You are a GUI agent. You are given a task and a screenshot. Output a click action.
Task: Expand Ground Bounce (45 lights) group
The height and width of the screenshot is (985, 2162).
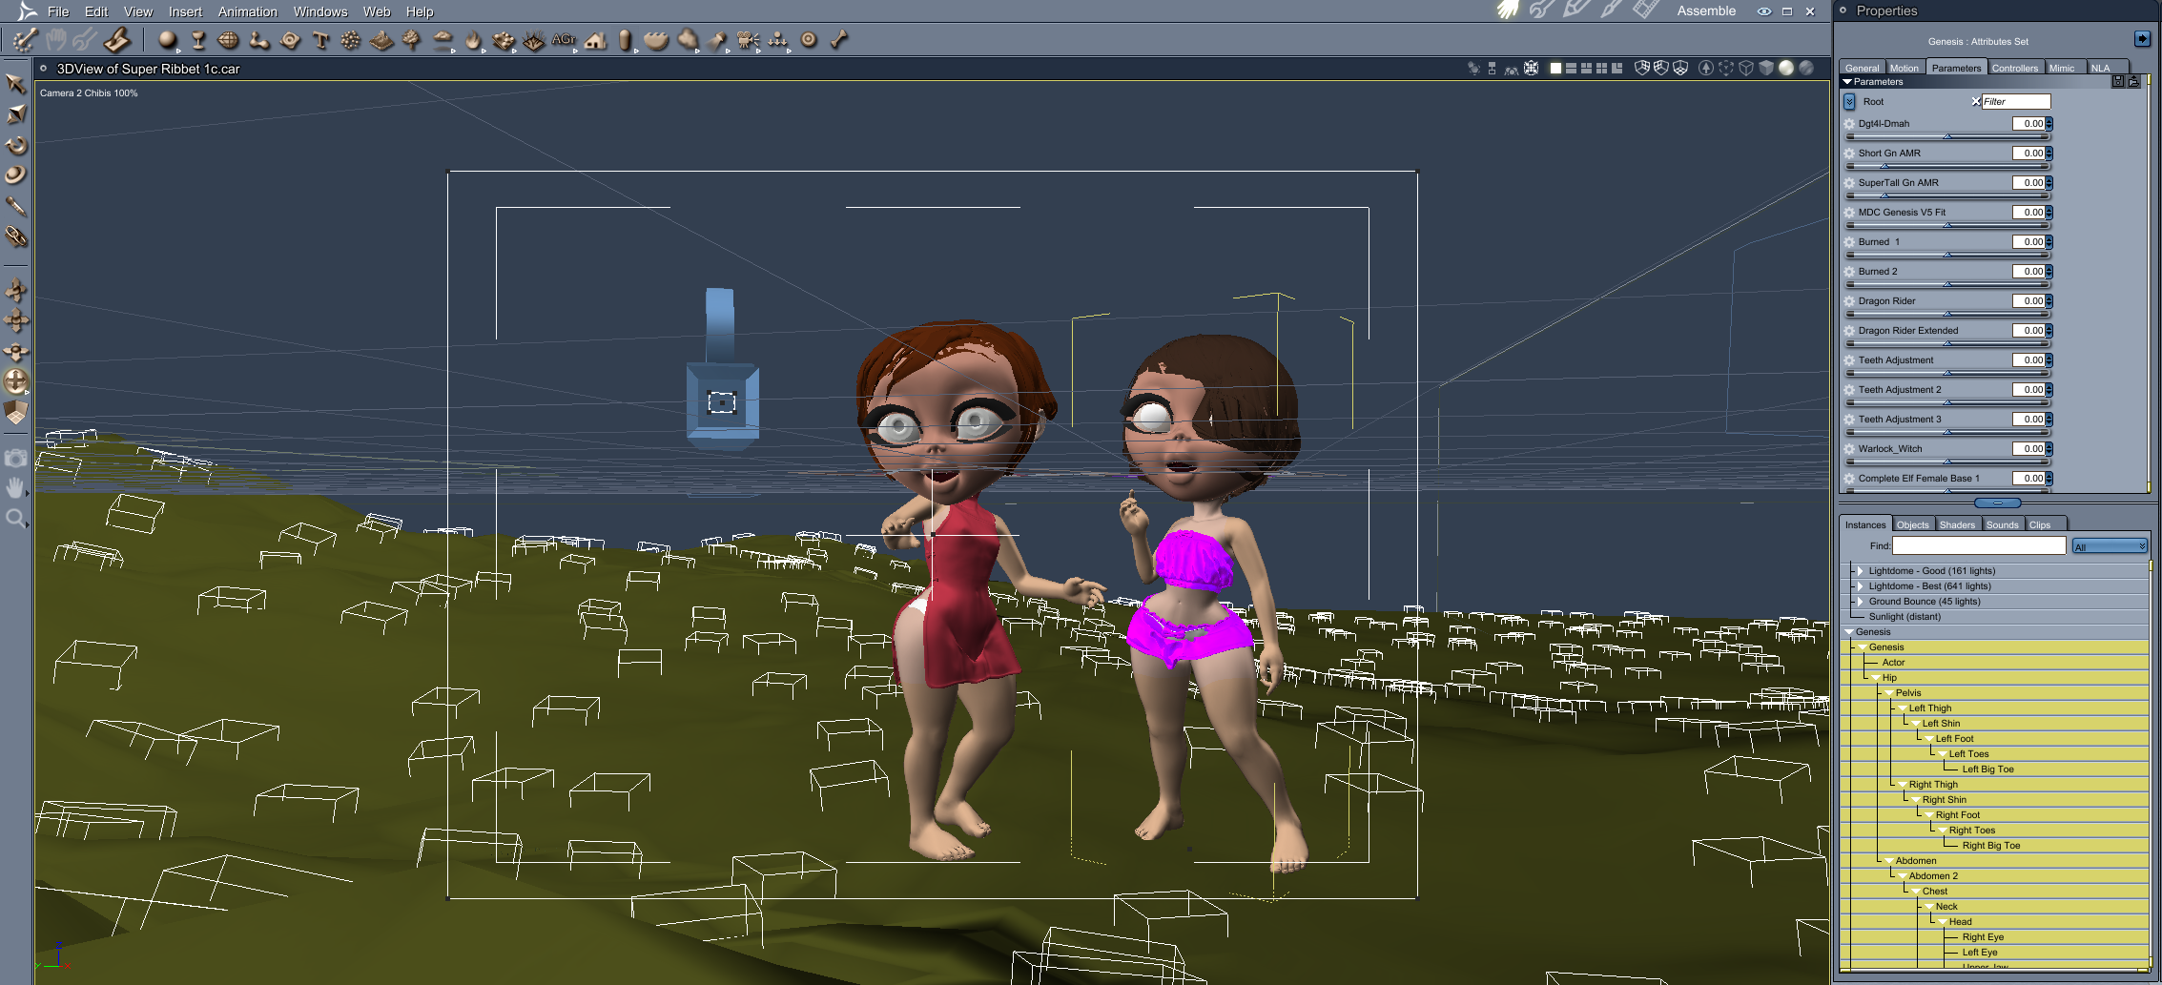(1860, 602)
